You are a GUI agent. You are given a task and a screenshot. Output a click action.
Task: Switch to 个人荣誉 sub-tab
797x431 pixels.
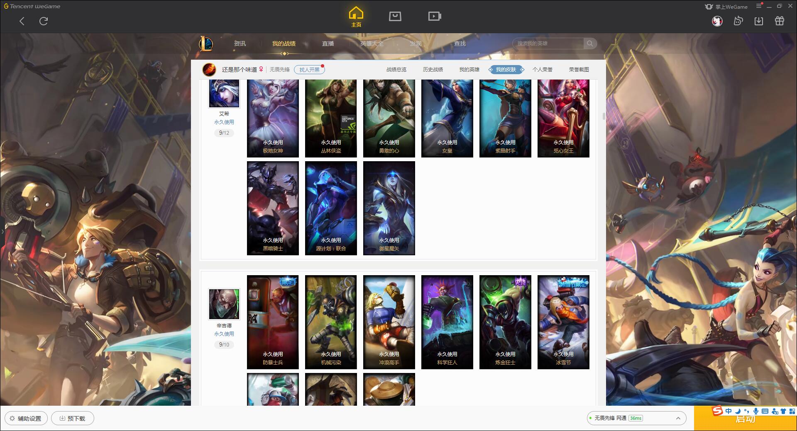click(x=543, y=70)
